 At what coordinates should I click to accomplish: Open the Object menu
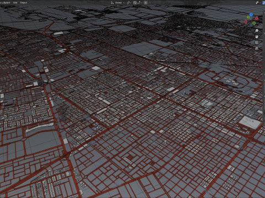pos(24,3)
